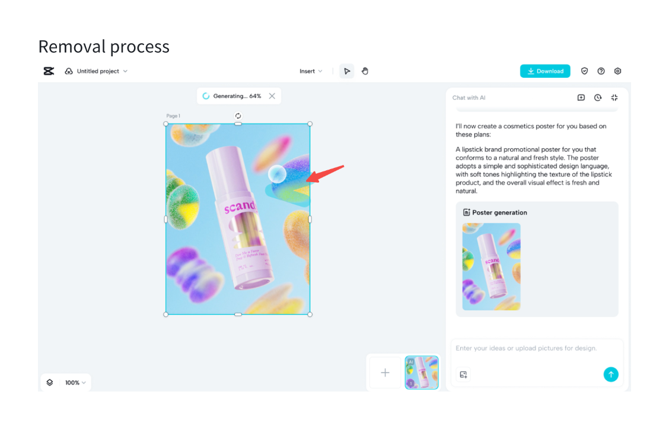View chat history clock icon
The height and width of the screenshot is (426, 669).
coord(598,98)
